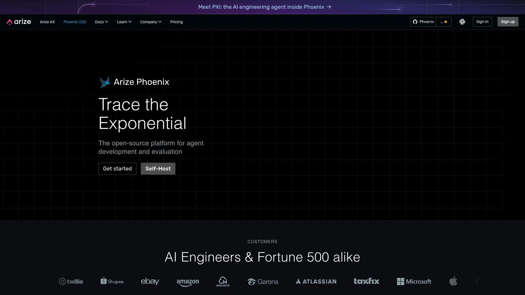The width and height of the screenshot is (525, 295).
Task: Click the Microsoft customer logo
Action: (414, 281)
